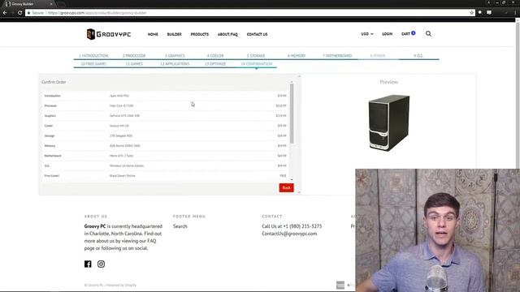The image size is (520, 292).
Task: Switch to the 4 Cooler step tab
Action: (x=215, y=56)
